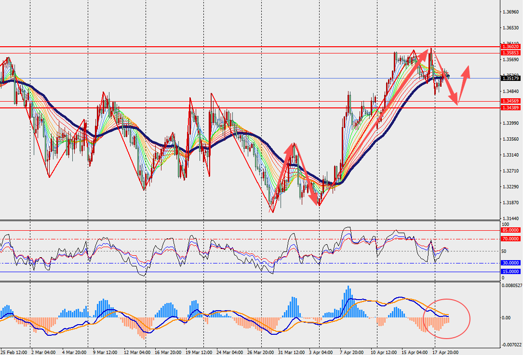Click the 1.35853 resistance price label

(x=510, y=53)
